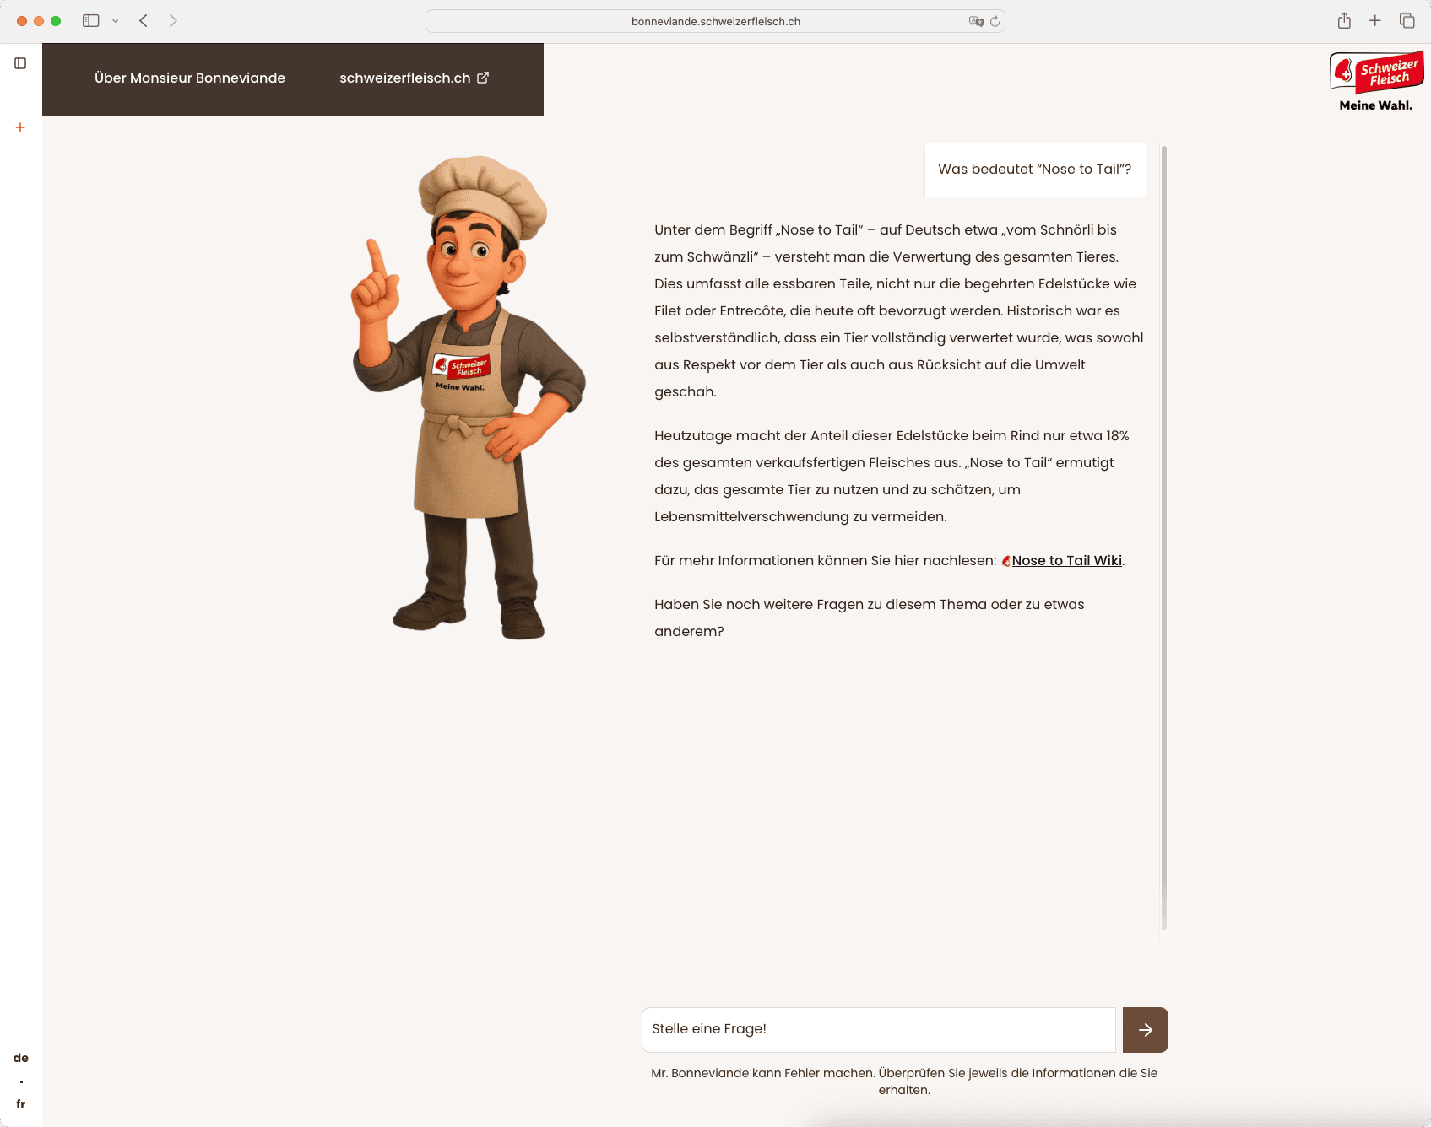Click the Safari address bar
This screenshot has width=1431, height=1127.
(715, 21)
